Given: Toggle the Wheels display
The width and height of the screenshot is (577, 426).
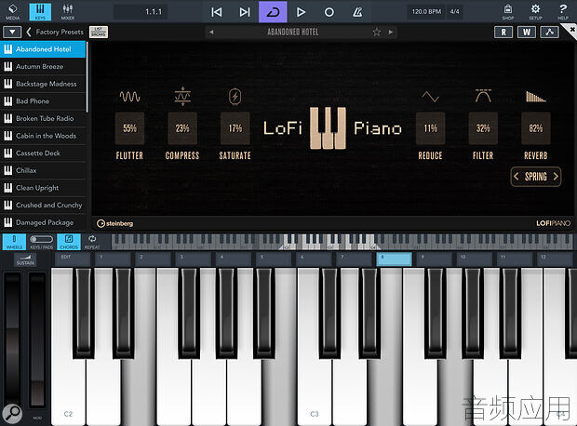Looking at the screenshot, I should (x=14, y=242).
